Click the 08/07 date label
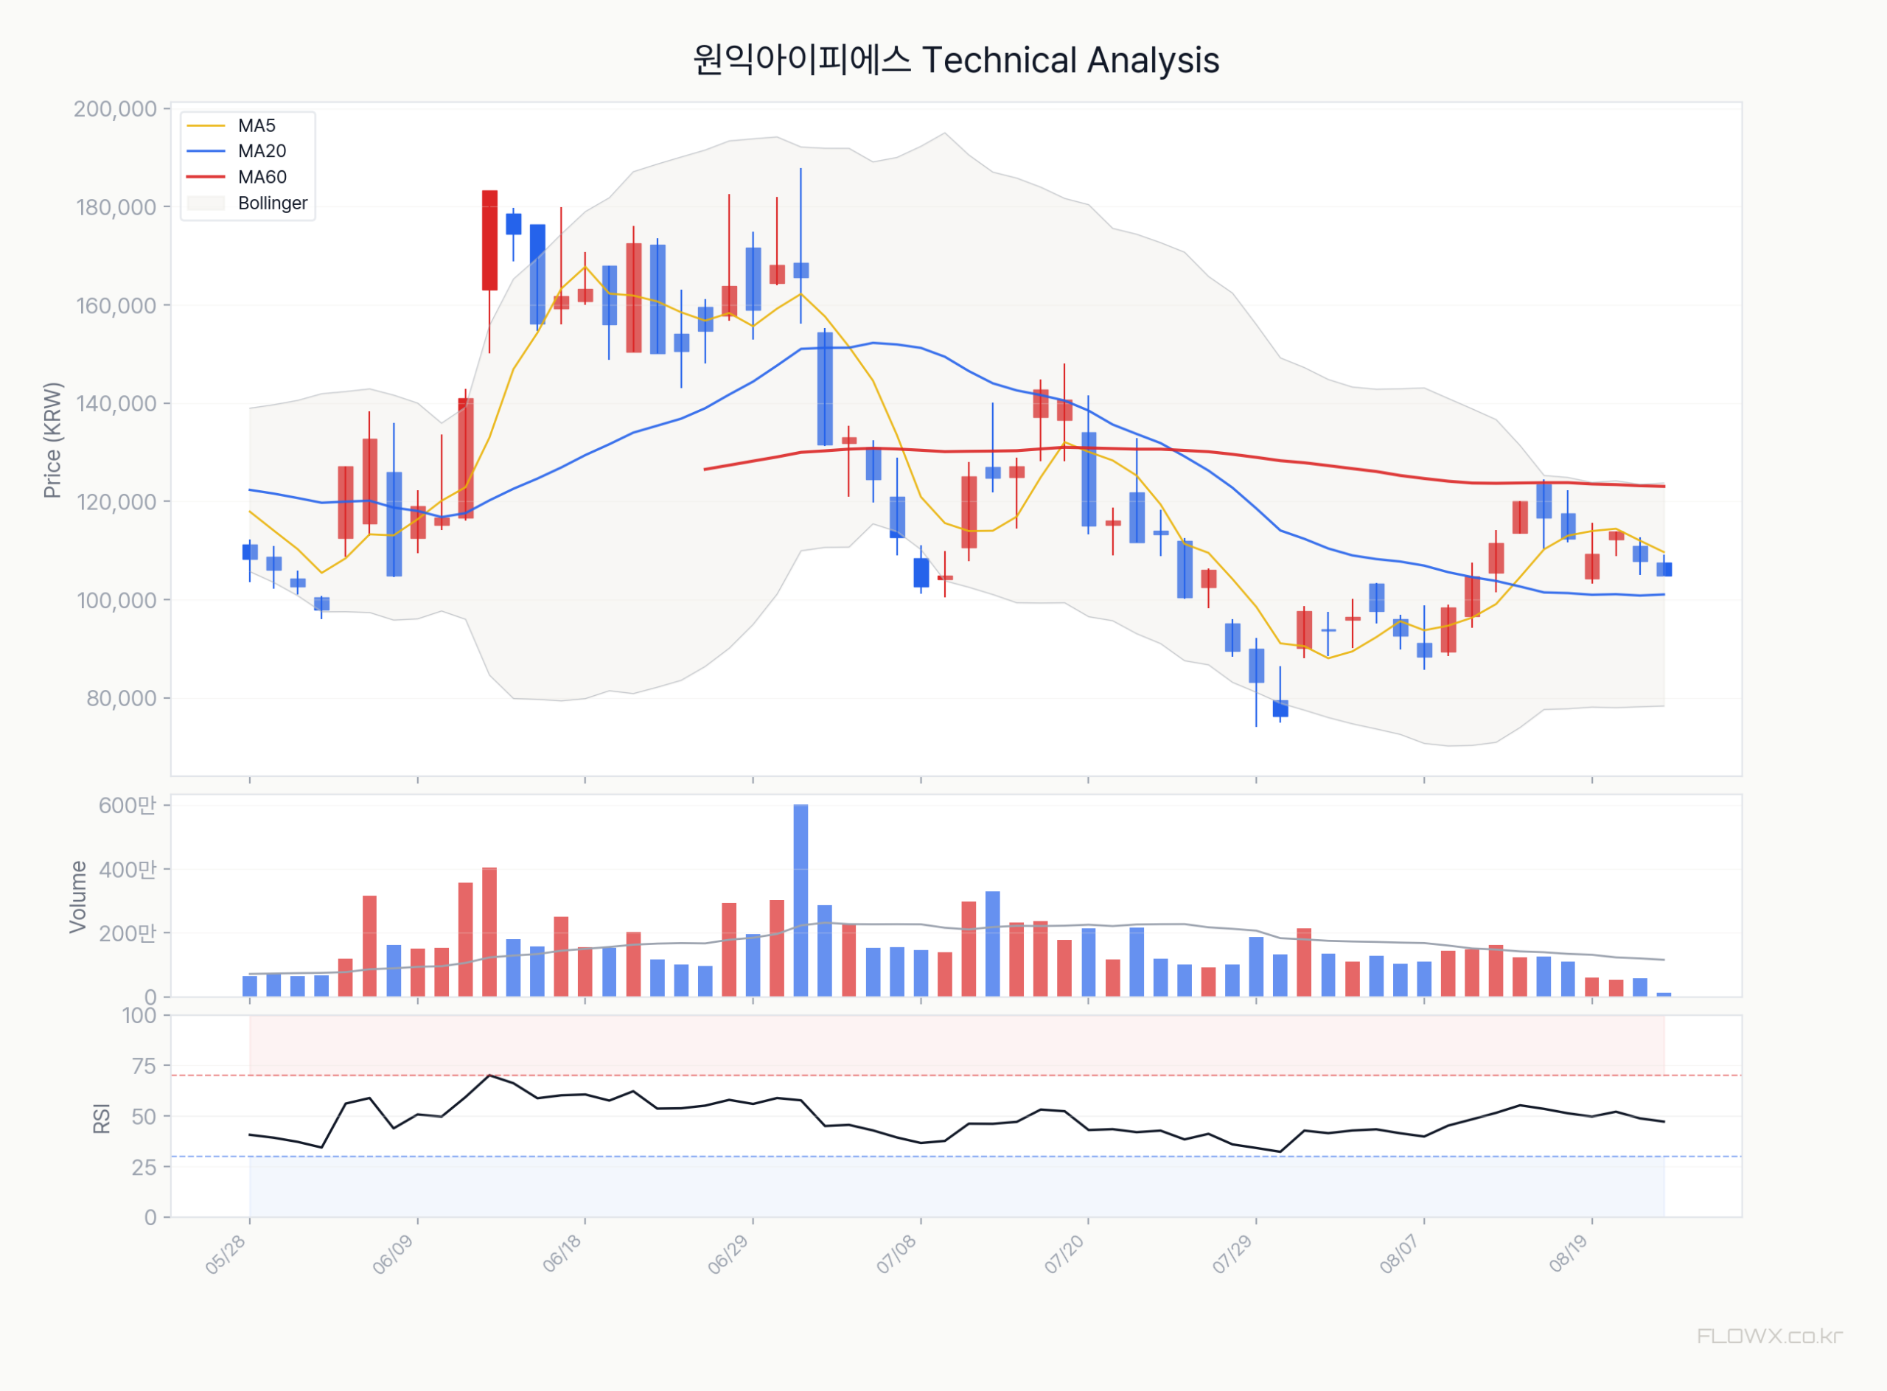Screen dimensions: 1887x1391 tap(1400, 1254)
